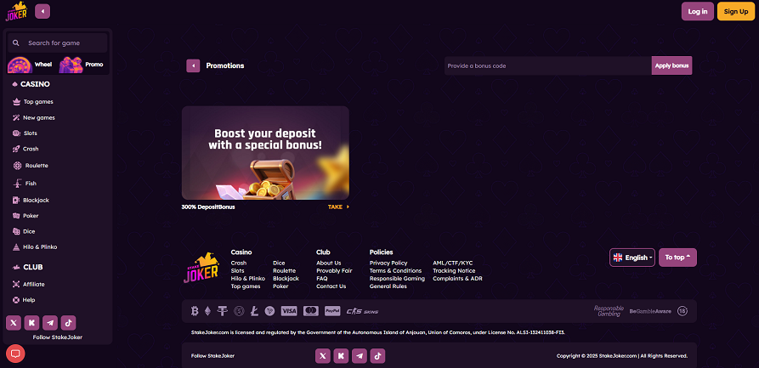Click the To top button
The image size is (759, 368).
[677, 258]
